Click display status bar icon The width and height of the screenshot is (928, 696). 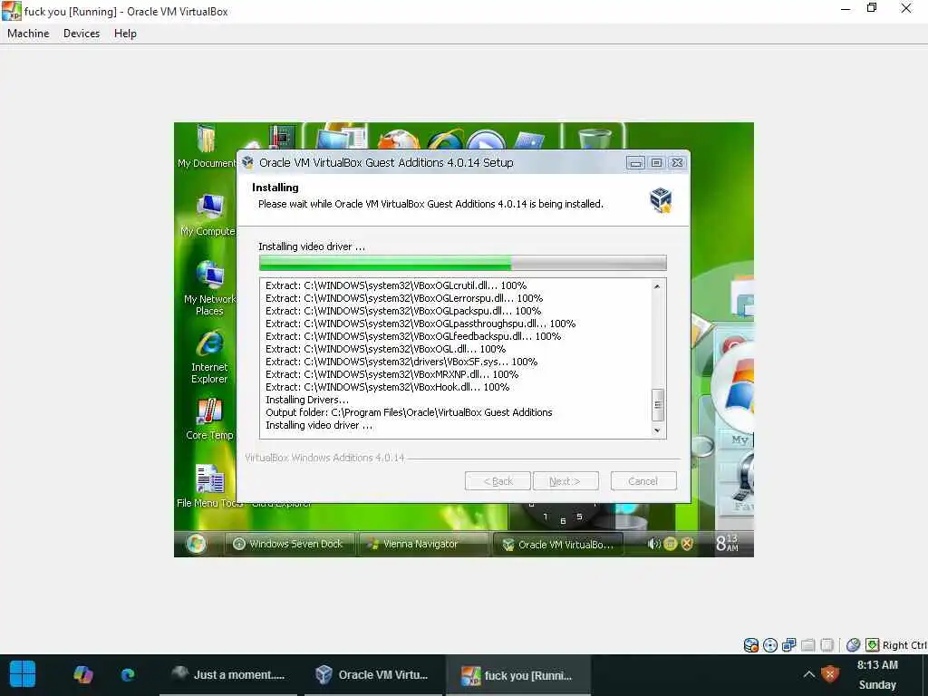point(827,645)
